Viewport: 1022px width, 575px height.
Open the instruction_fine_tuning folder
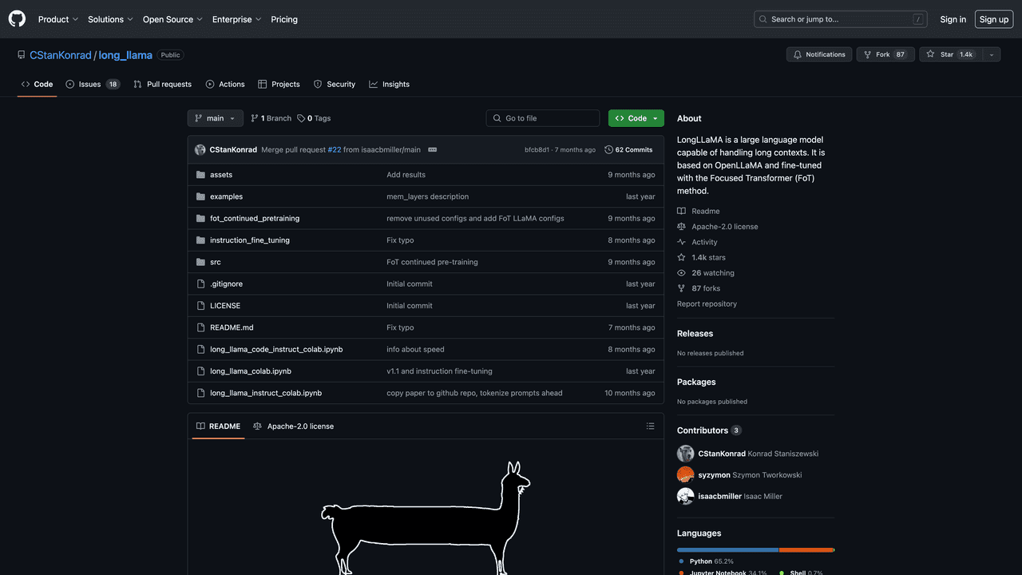point(250,240)
